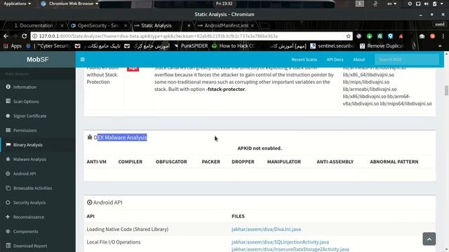The width and height of the screenshot is (449, 252).
Task: Open DivaJni.java file link
Action: click(266, 229)
